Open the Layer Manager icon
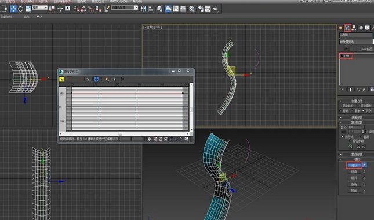 [x=160, y=9]
